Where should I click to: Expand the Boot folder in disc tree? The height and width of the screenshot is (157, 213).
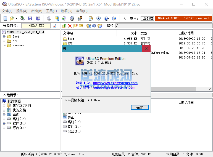4,36
